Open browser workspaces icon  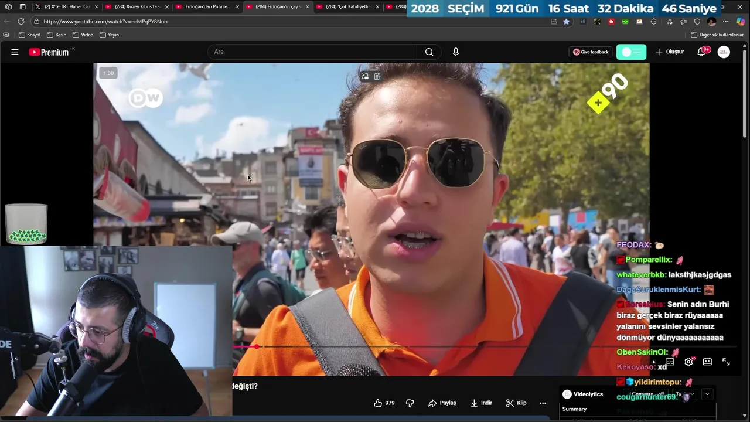pos(8,7)
